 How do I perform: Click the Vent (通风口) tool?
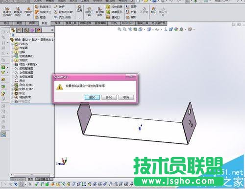point(113,17)
